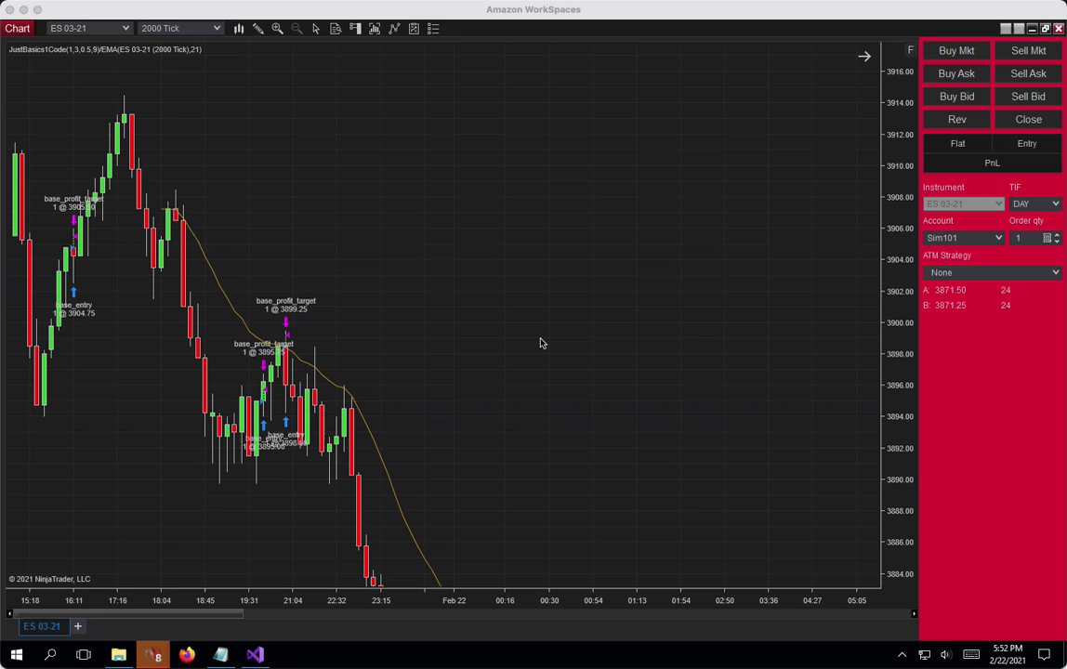Click the right-arrow scroll-to-latest-bar icon
The height and width of the screenshot is (669, 1067).
pyautogui.click(x=864, y=57)
